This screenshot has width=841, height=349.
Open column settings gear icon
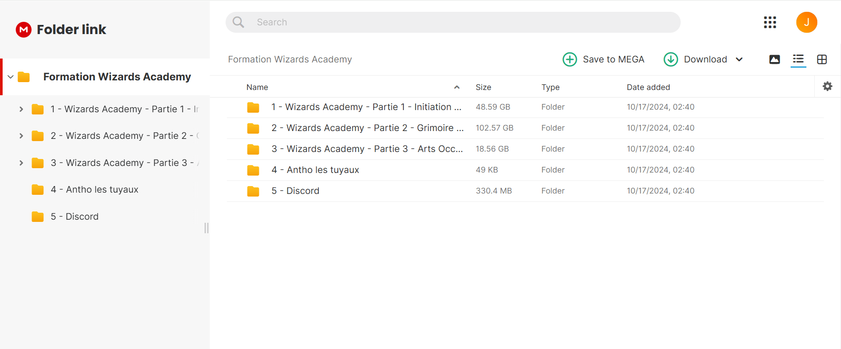point(827,86)
